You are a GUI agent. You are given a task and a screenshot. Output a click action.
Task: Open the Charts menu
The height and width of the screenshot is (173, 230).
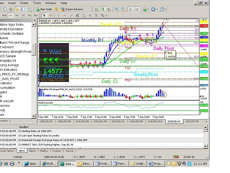(x=24, y=3)
